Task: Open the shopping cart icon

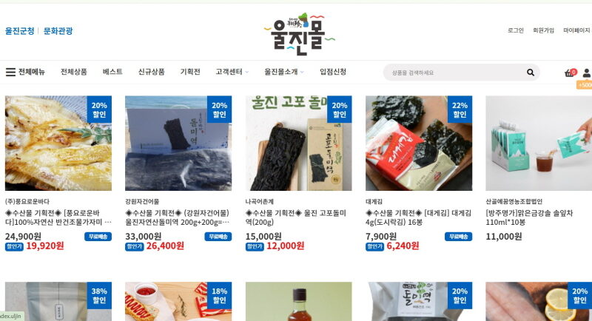Action: [569, 73]
